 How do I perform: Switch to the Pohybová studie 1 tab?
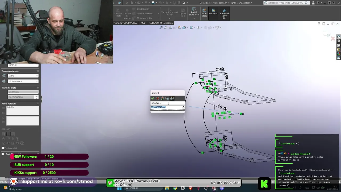tap(51, 179)
